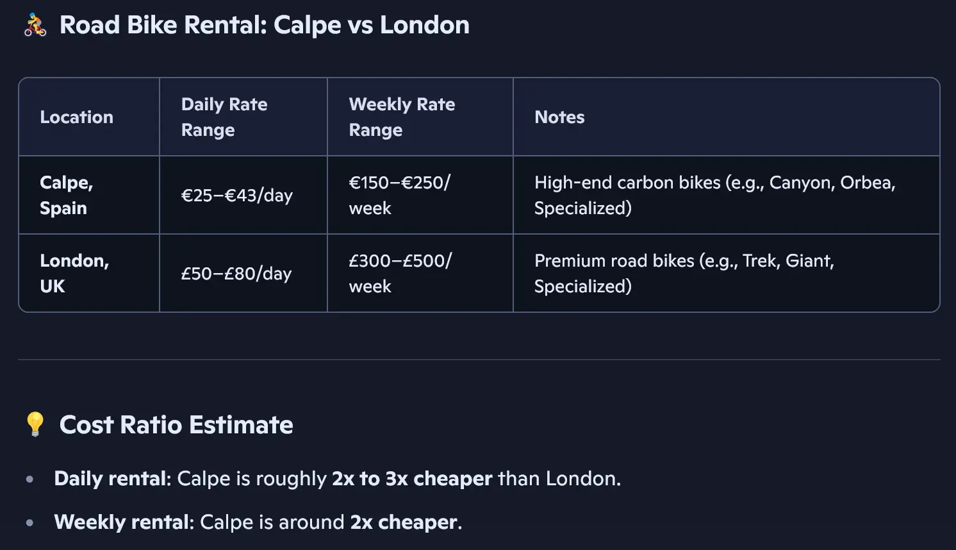Click the bold Weekly rental text

point(122,522)
